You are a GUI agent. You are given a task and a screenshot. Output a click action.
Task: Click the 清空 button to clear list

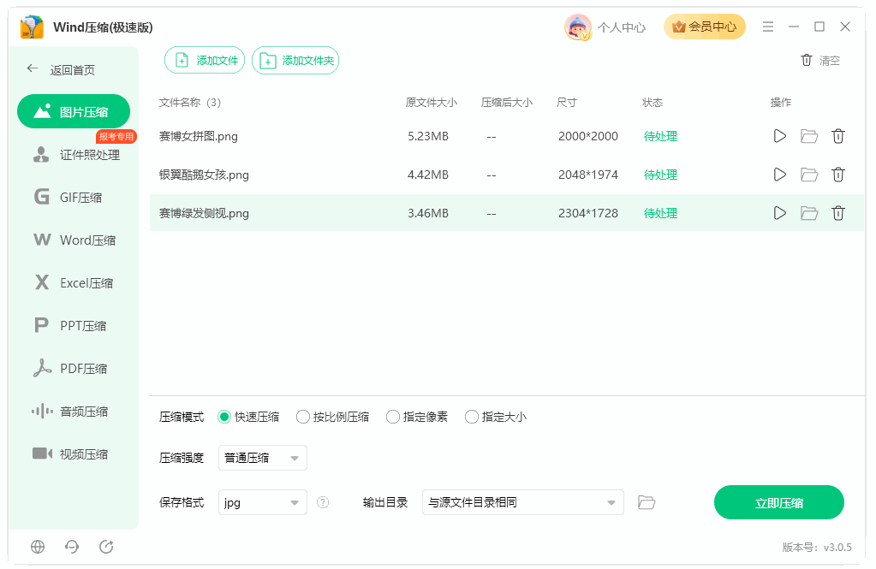(x=820, y=60)
